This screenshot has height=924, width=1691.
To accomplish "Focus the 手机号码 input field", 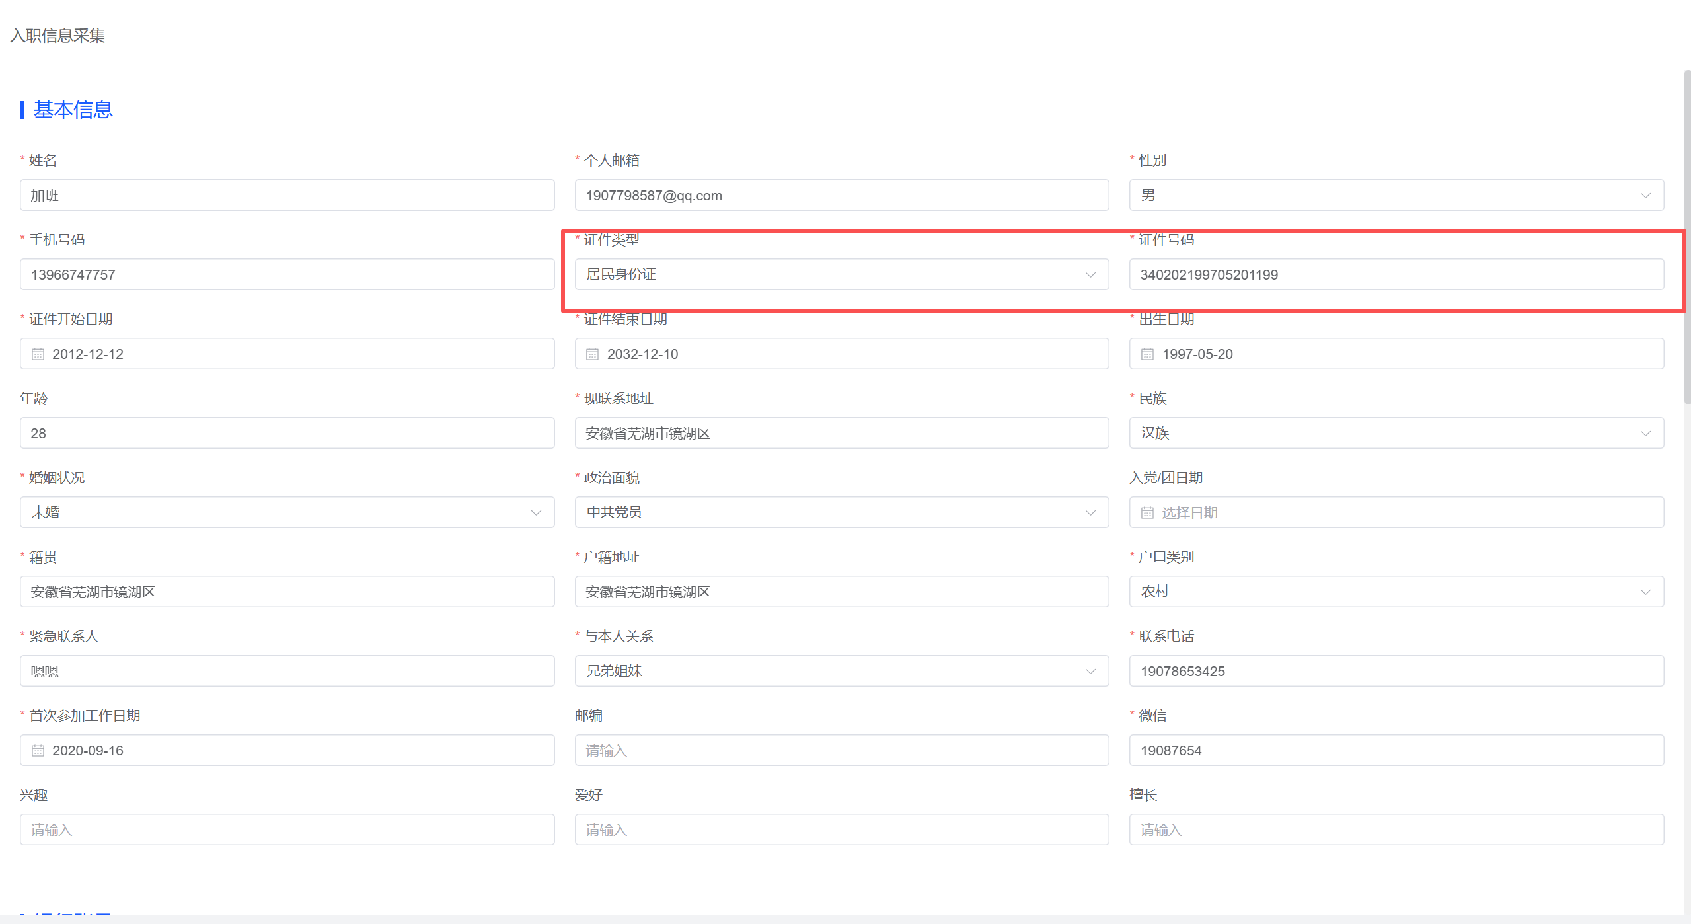I will [x=287, y=275].
